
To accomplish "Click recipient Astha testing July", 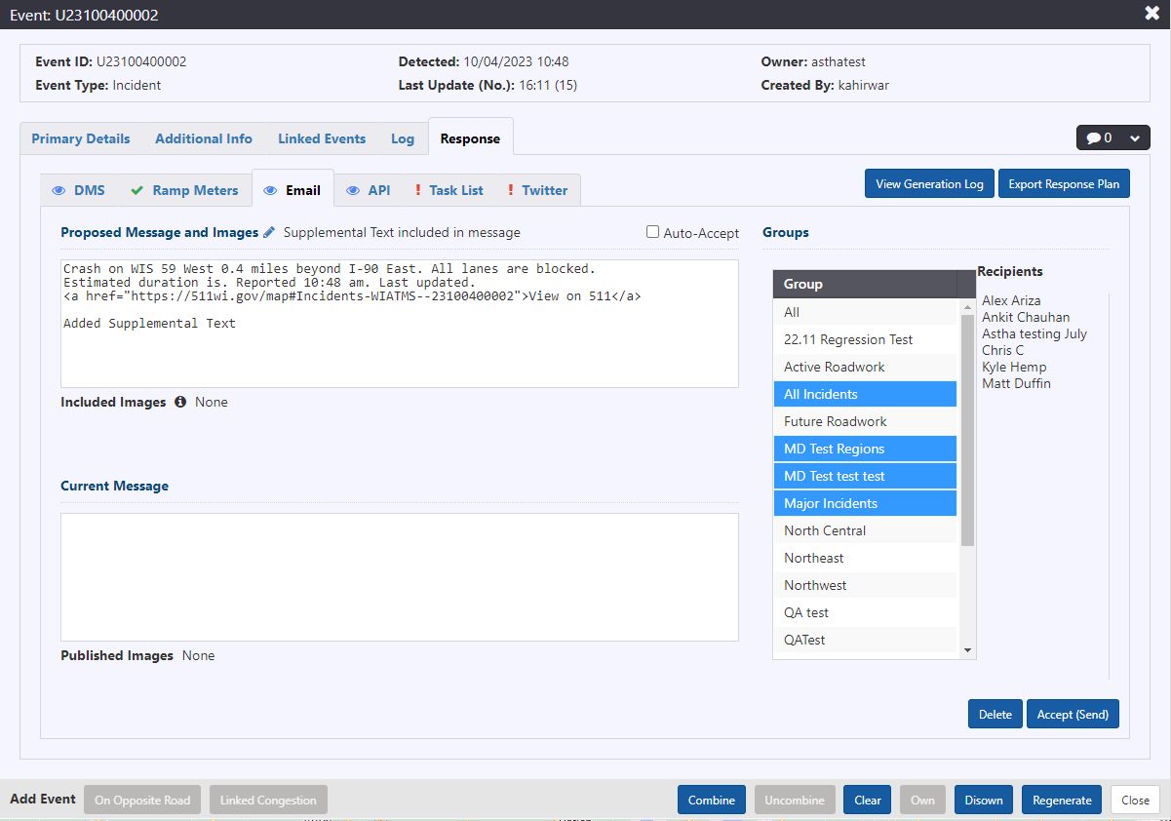I will point(1034,333).
